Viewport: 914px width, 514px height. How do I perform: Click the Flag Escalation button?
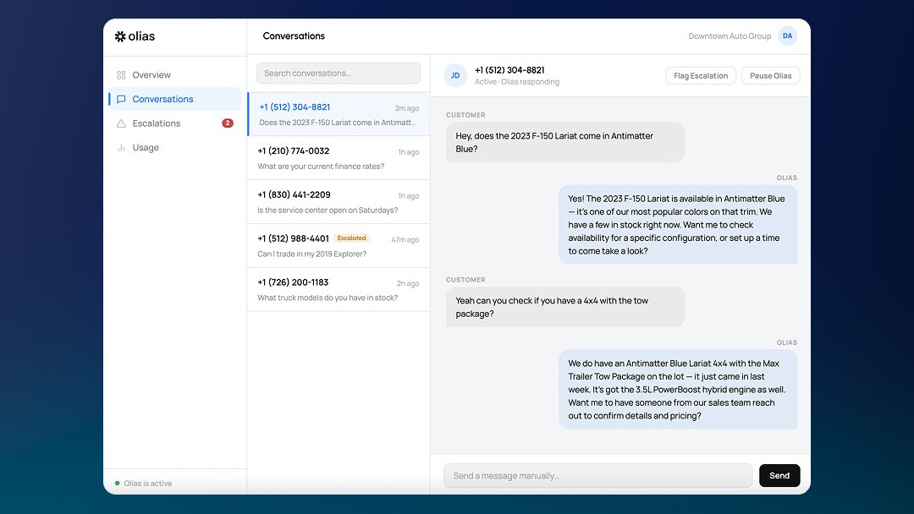[x=700, y=75]
